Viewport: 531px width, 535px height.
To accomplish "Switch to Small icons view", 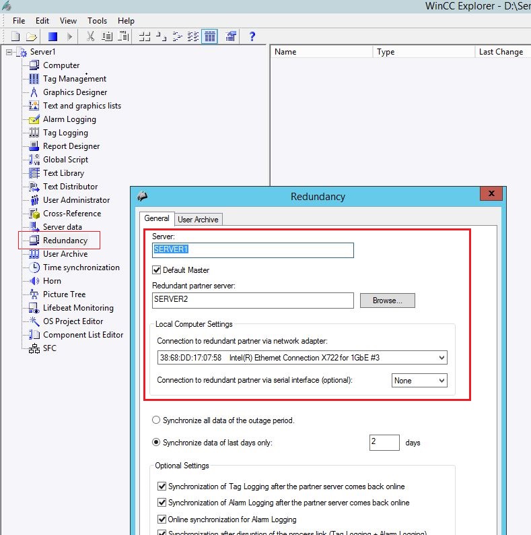I will tap(162, 36).
